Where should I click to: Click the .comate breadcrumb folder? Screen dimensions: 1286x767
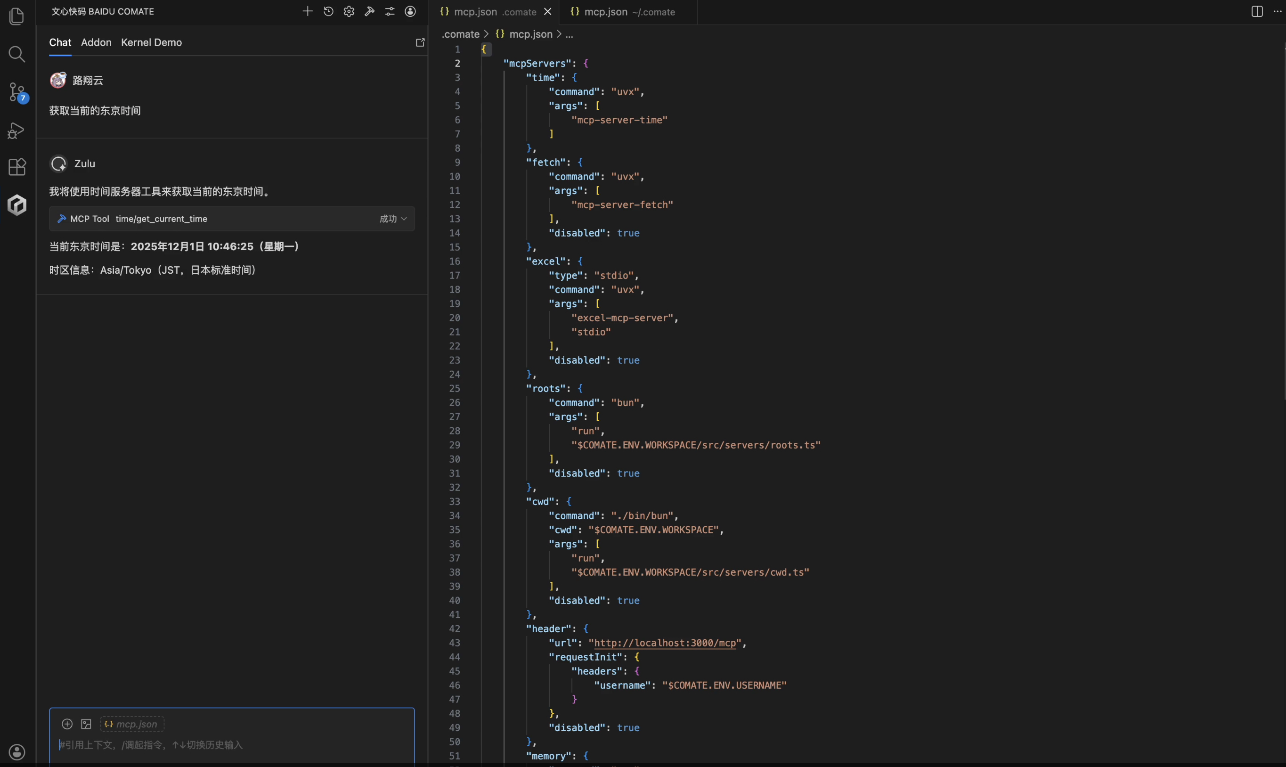(460, 34)
